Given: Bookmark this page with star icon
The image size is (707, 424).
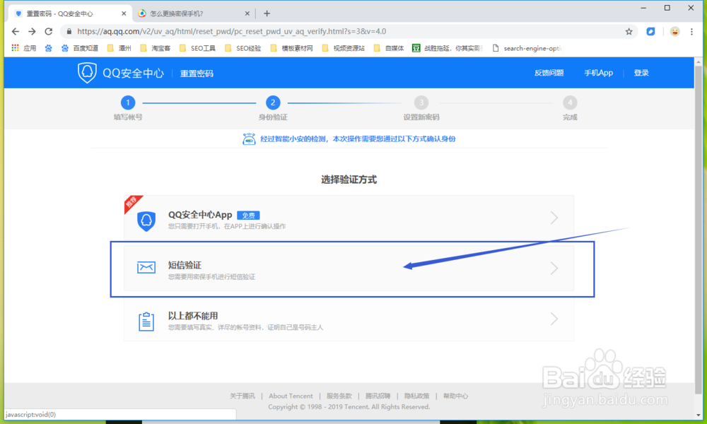Looking at the screenshot, I should pyautogui.click(x=629, y=32).
